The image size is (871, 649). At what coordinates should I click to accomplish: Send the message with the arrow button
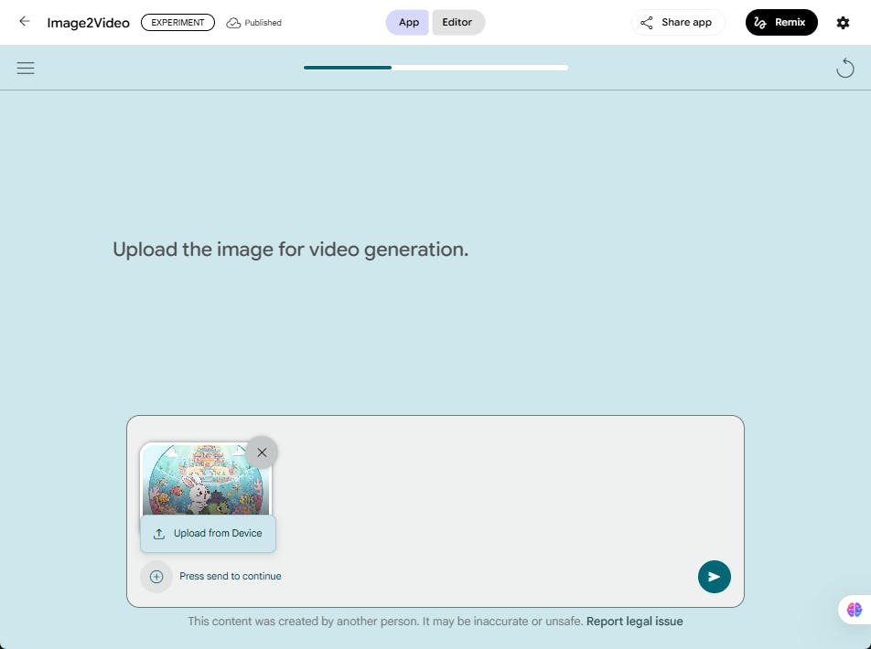tap(714, 577)
